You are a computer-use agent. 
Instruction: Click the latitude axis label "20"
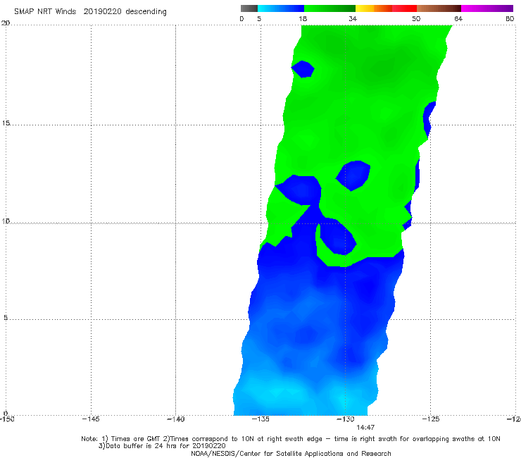click(6, 23)
